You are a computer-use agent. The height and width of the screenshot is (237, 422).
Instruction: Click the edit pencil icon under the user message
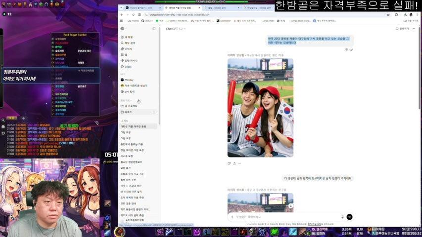pyautogui.click(x=351, y=50)
